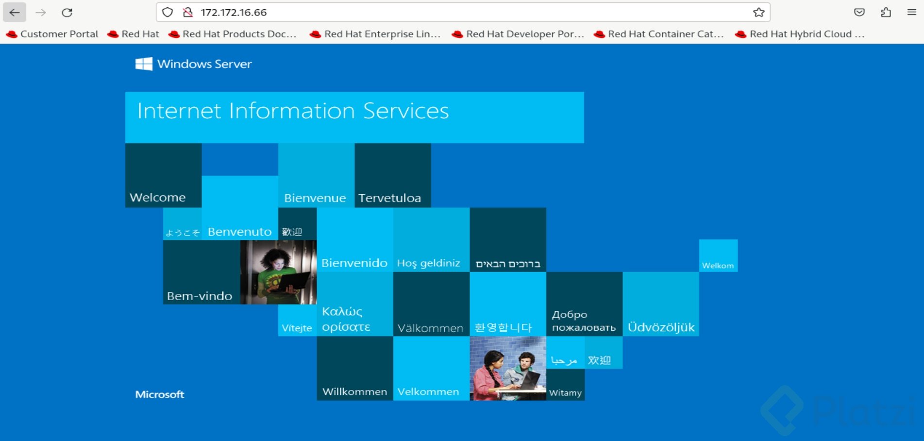Open the shield tracking protection icon
This screenshot has width=924, height=441.
168,13
